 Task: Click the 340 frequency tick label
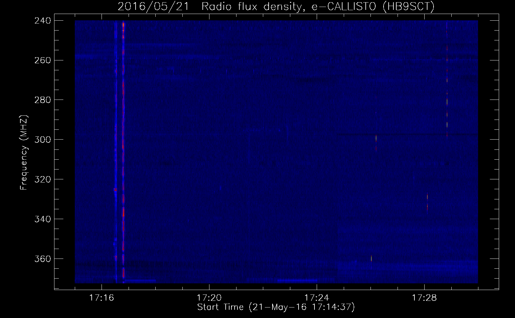[42, 219]
